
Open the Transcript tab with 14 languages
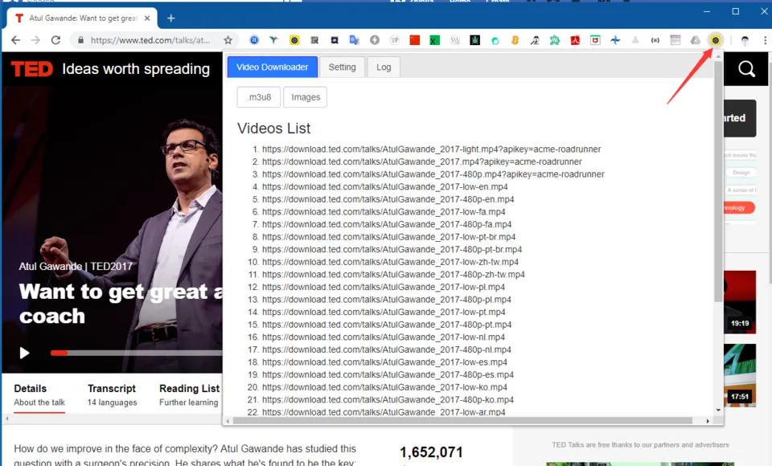pyautogui.click(x=113, y=395)
